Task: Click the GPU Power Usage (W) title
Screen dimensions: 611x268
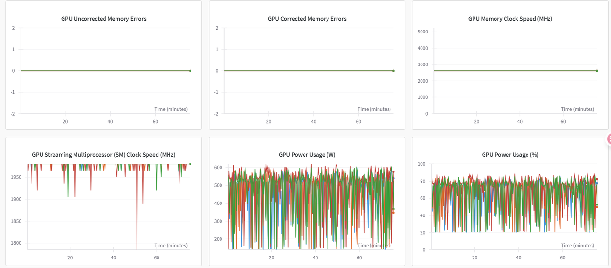Action: [x=307, y=155]
